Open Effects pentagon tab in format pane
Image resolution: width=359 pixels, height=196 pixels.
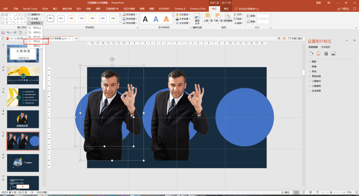tap(318, 53)
